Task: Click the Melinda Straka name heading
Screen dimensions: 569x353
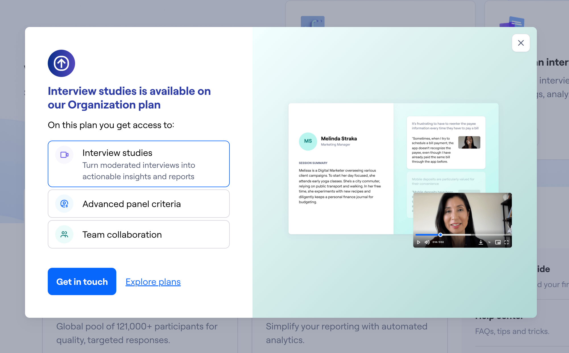Action: (x=339, y=139)
